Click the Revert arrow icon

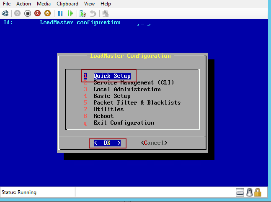point(93,13)
